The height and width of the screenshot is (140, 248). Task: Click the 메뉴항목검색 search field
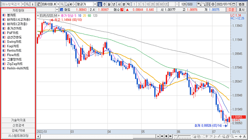tap(11, 4)
